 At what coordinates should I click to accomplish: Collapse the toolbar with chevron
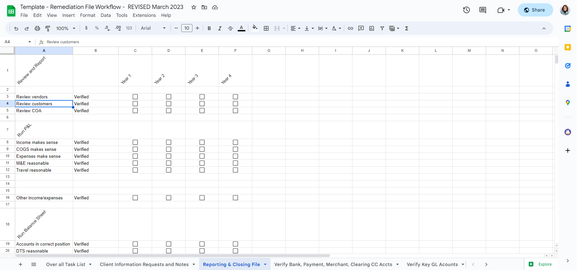click(x=544, y=28)
